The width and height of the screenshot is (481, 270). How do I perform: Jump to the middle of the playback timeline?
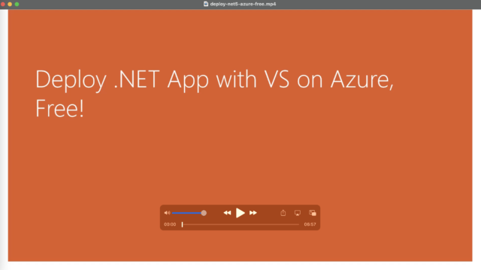click(x=240, y=224)
